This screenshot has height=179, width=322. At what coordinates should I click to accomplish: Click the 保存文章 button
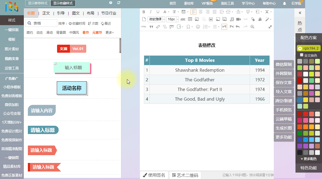click(x=284, y=82)
